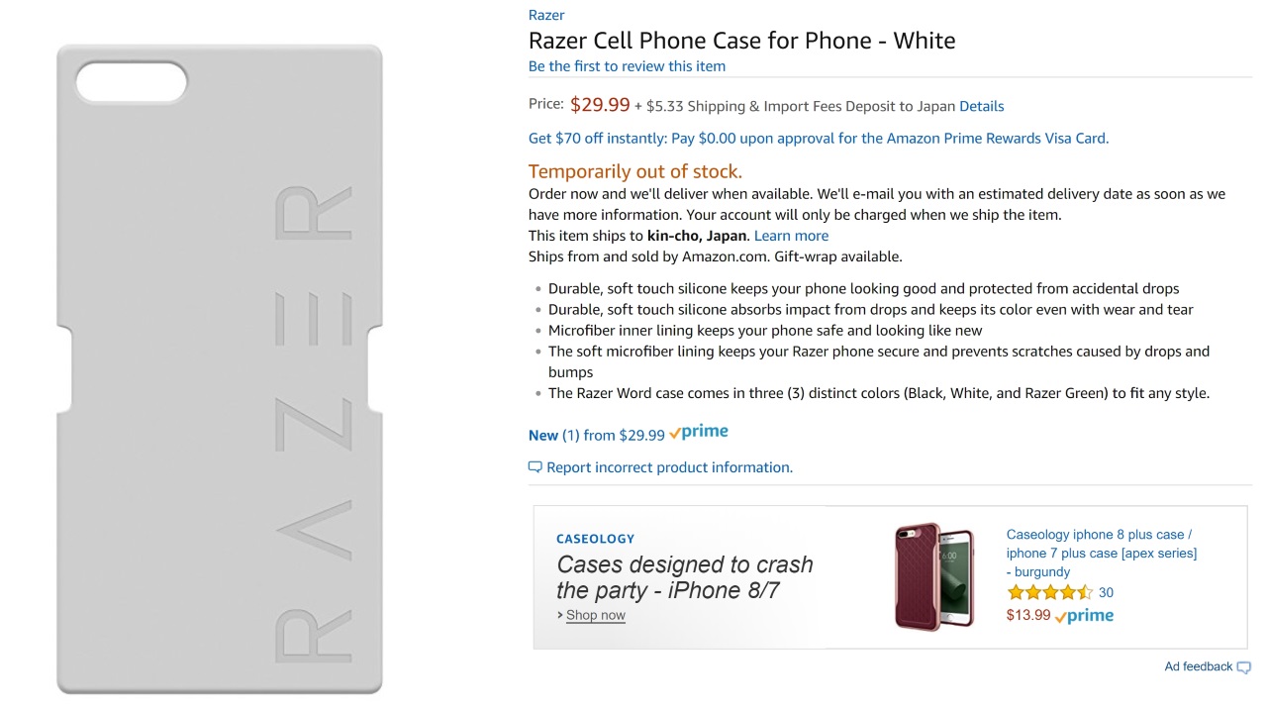Click the Prime logo beside $13.99
1267x713 pixels.
[1085, 616]
